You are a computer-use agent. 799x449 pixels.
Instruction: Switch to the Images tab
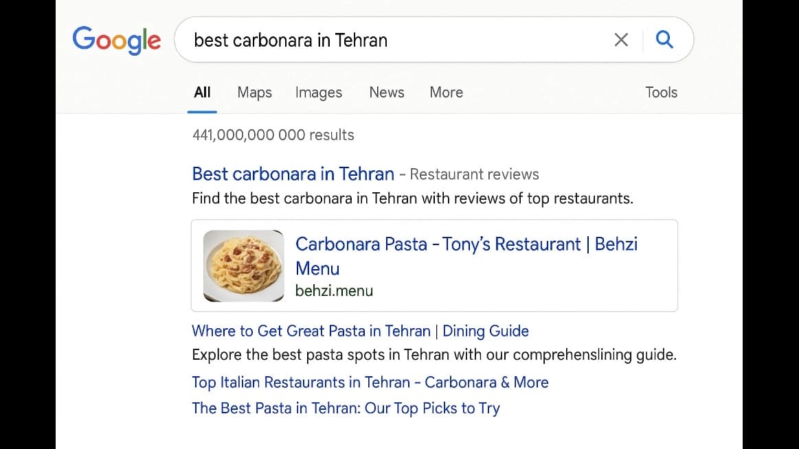coord(319,93)
